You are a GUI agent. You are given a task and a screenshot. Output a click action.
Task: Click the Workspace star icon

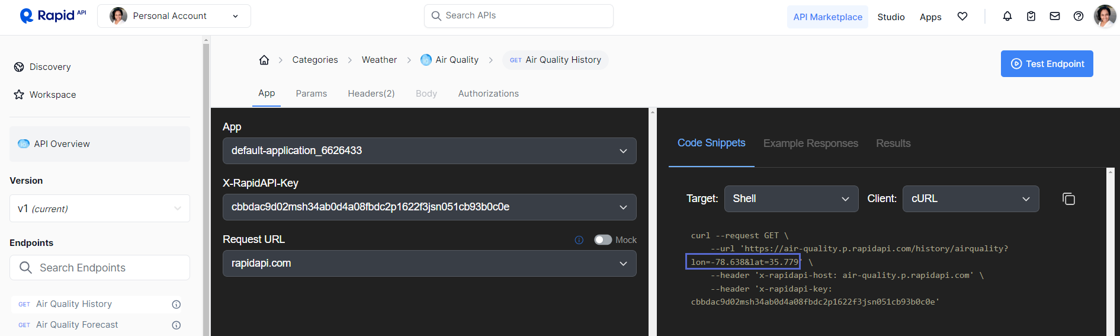pos(19,95)
